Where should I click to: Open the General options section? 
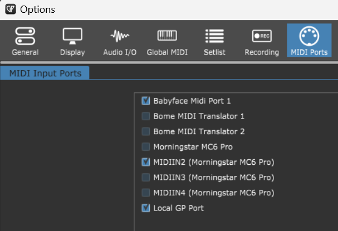(25, 42)
